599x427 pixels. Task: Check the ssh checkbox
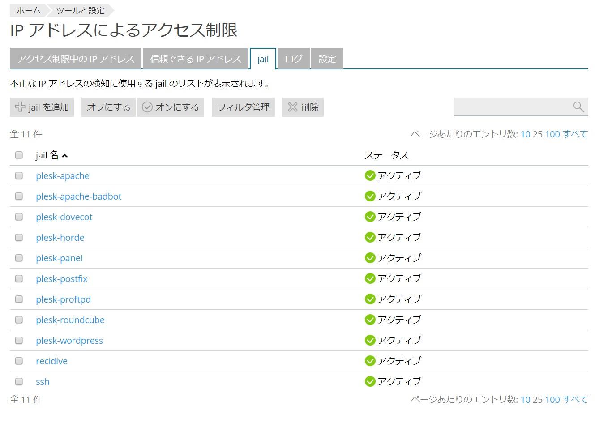tap(19, 381)
